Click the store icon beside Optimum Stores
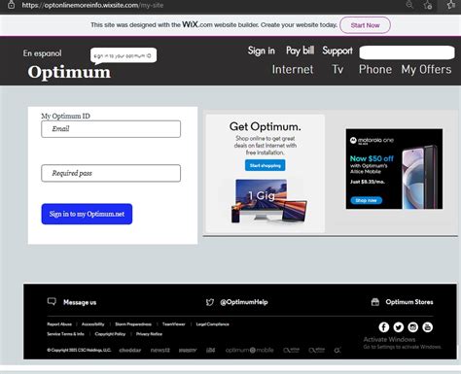This screenshot has width=461, height=374. coord(375,302)
